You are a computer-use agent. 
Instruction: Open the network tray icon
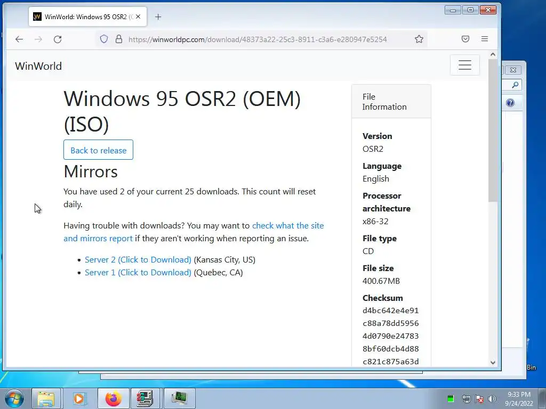[466, 398]
